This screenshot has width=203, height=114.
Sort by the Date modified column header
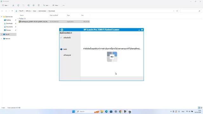(54, 15)
